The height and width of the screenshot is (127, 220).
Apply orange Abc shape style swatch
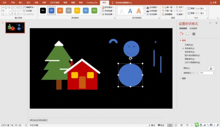tap(60, 10)
